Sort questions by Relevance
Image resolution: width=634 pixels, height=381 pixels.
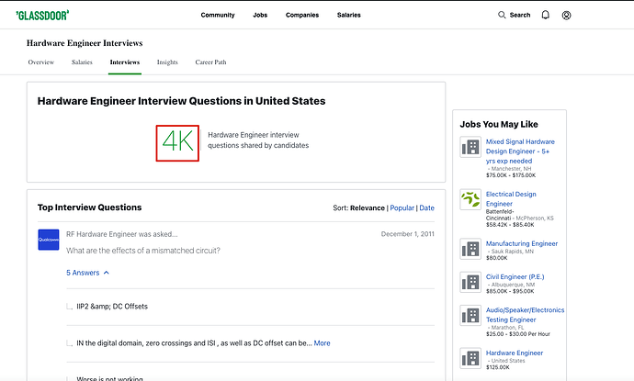click(x=368, y=208)
